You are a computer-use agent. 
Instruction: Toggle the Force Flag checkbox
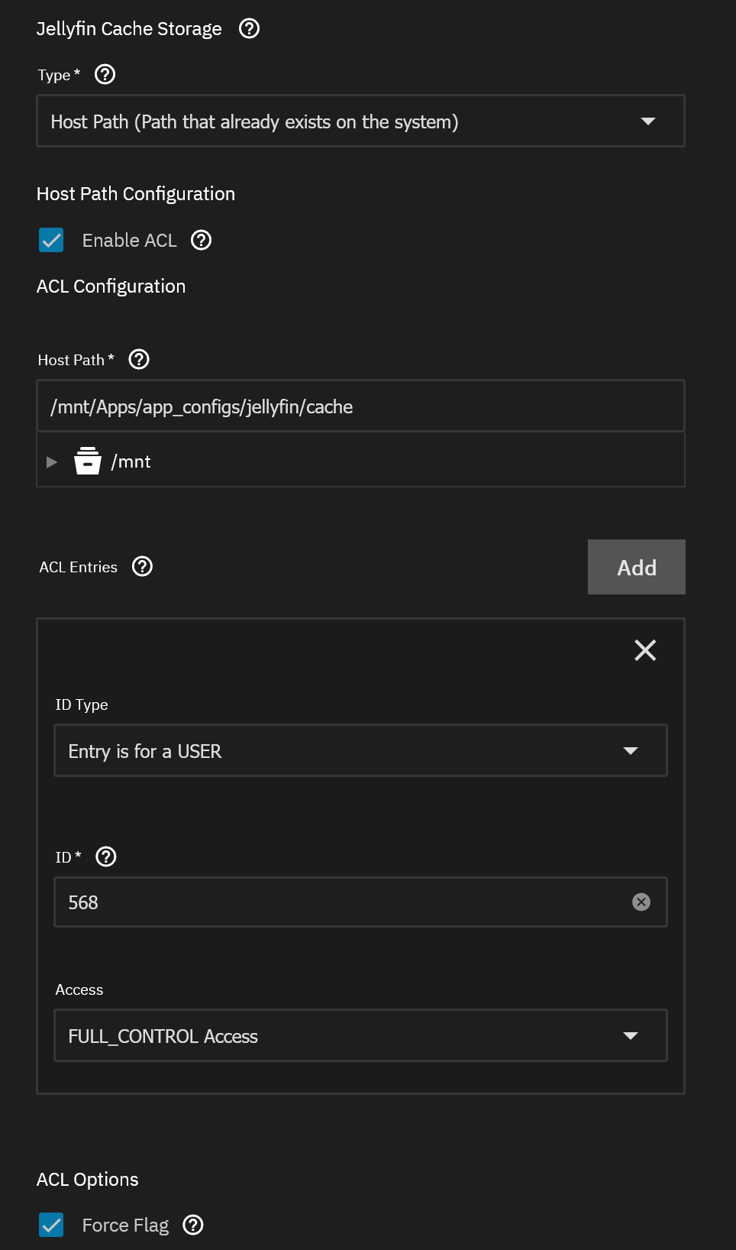(51, 1225)
